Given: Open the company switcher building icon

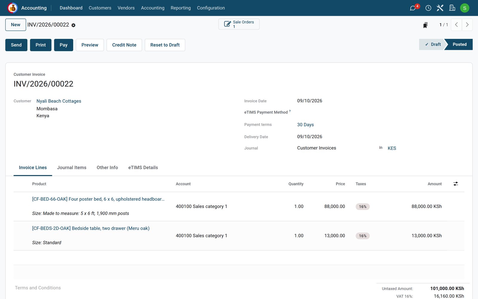Looking at the screenshot, I should [452, 8].
